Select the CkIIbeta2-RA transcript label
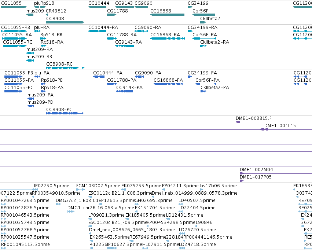 point(214,42)
